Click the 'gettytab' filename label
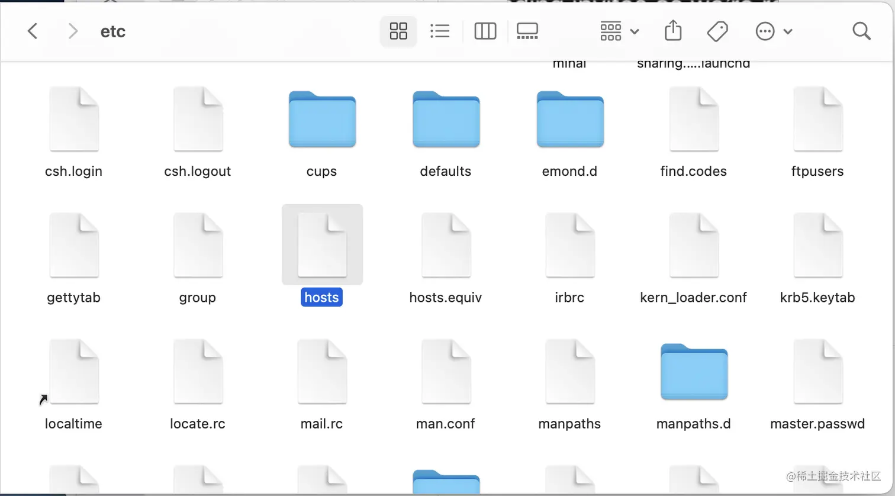This screenshot has height=496, width=895. coord(73,297)
